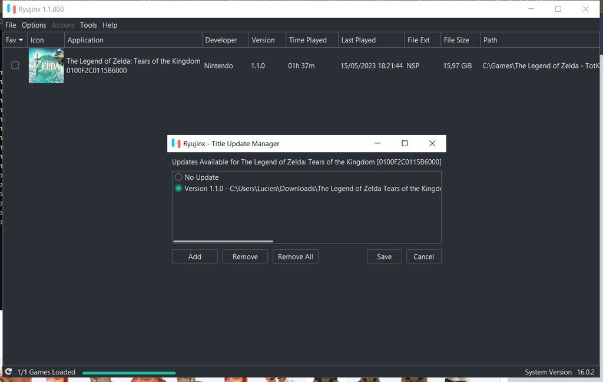Click the Ryujinx icon in Title Update Manager

tap(175, 144)
